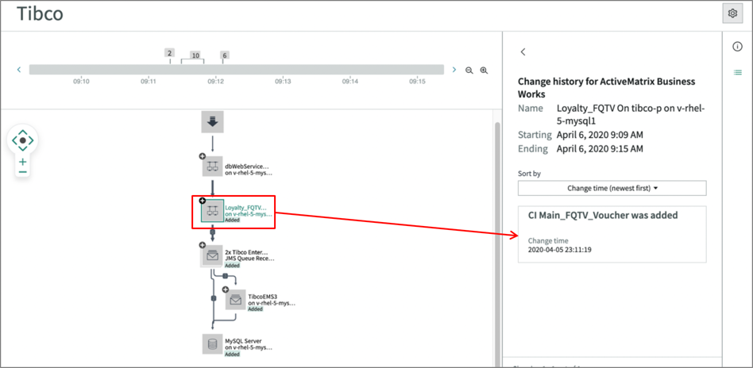Viewport: 753px width, 368px height.
Task: Zoom in the timeline
Action: click(484, 70)
